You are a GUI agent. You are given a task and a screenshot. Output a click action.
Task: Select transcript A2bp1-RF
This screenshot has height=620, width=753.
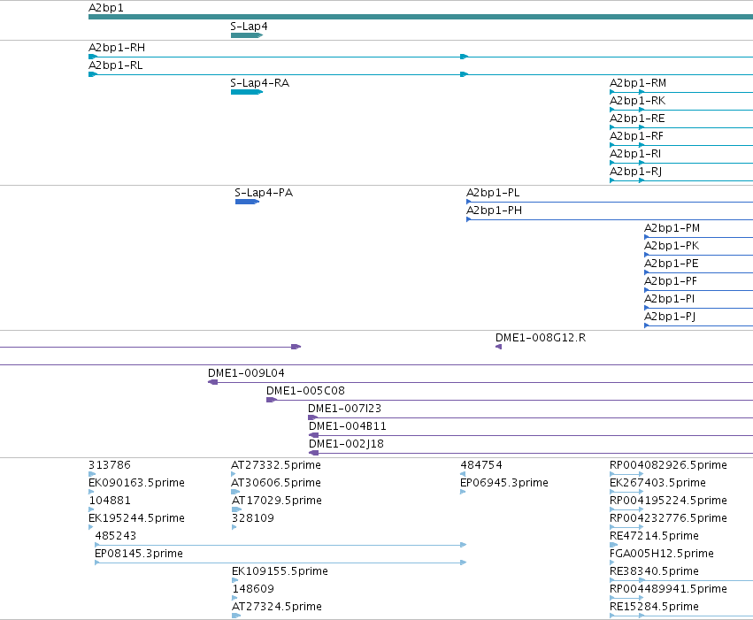tap(636, 136)
